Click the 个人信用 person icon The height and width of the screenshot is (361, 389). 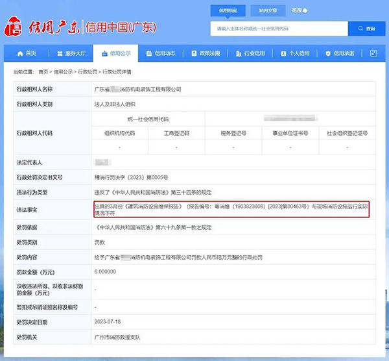[283, 53]
